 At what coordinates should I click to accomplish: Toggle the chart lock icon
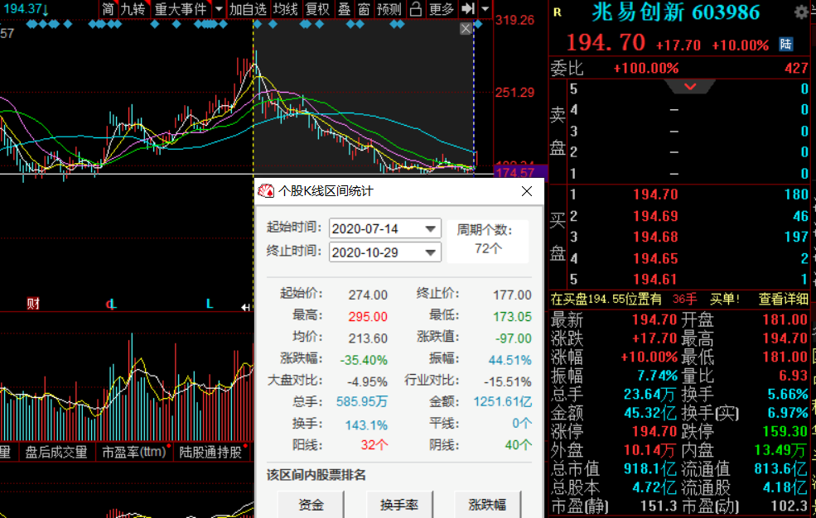415,9
